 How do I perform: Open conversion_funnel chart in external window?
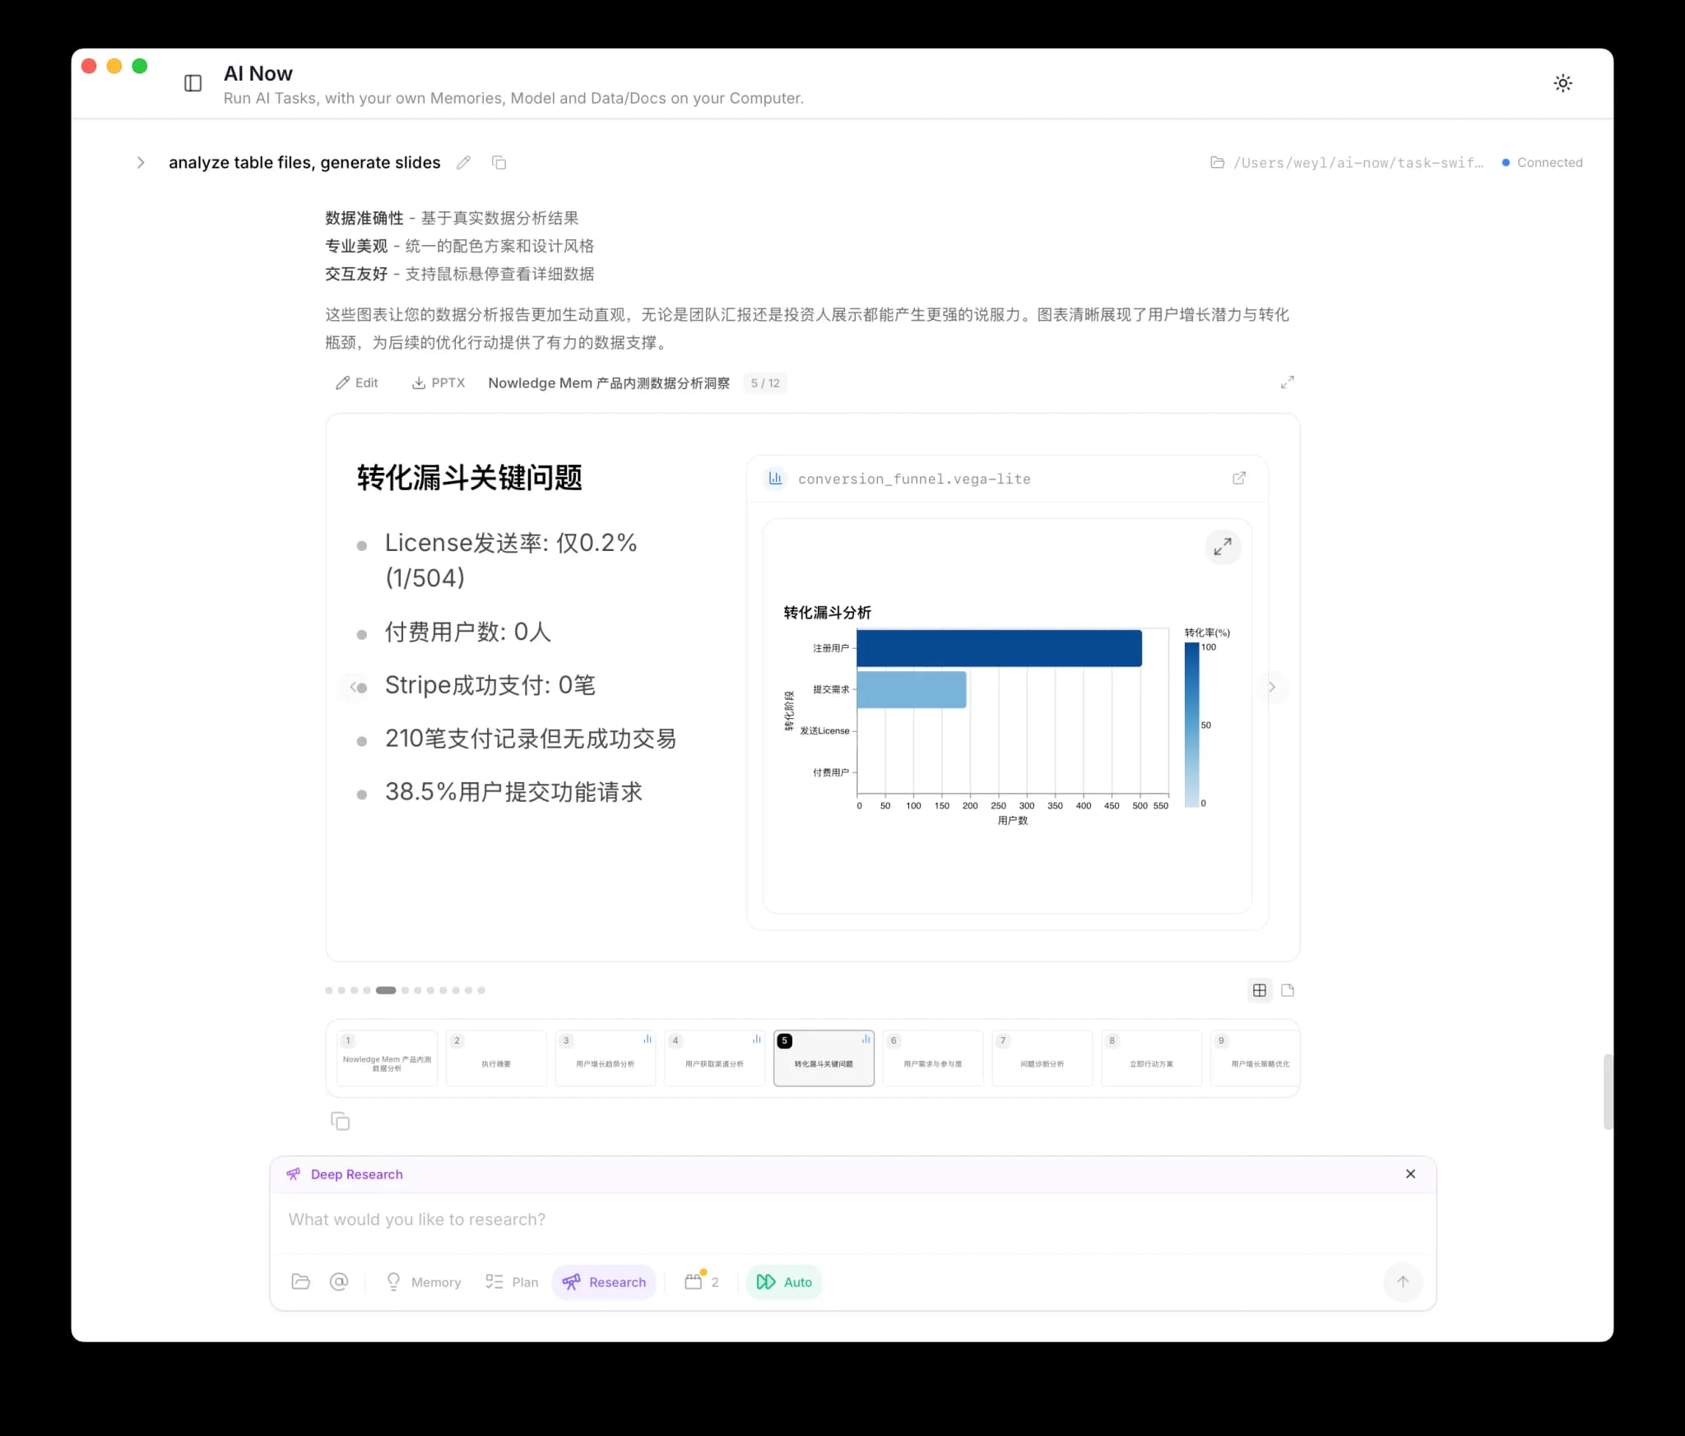tap(1240, 478)
